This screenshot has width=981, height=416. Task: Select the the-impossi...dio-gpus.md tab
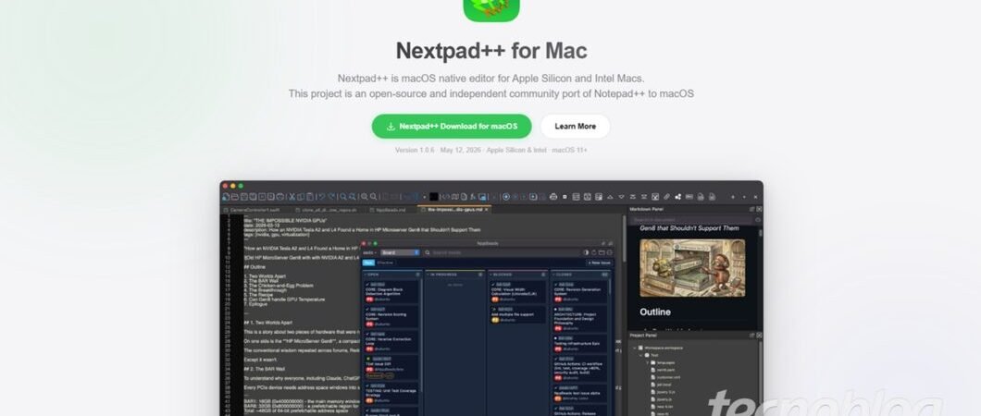pyautogui.click(x=454, y=210)
